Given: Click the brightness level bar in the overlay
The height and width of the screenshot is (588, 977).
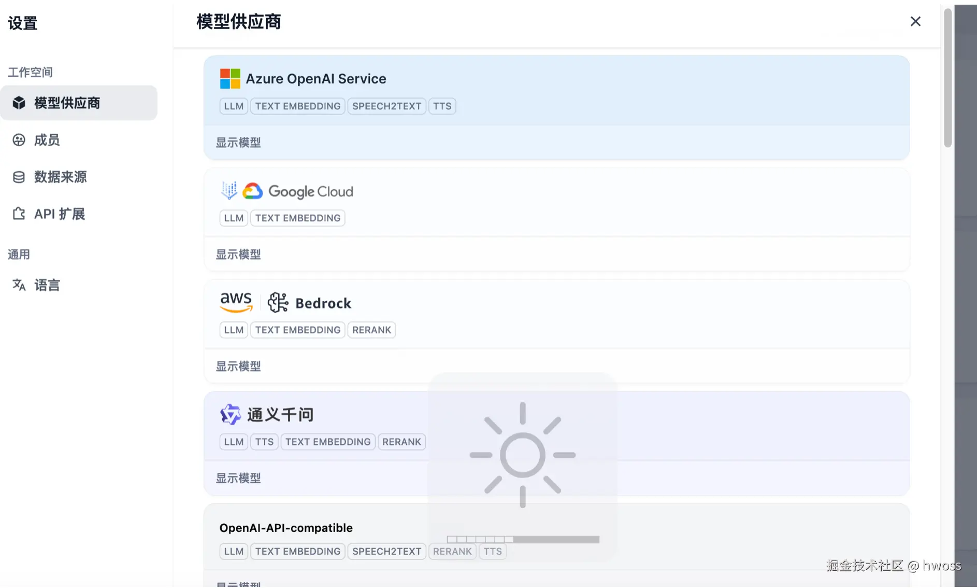Looking at the screenshot, I should (523, 539).
